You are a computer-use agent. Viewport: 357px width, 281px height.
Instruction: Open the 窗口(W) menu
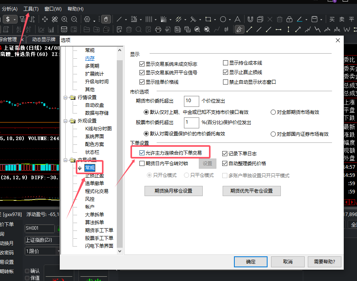tap(53, 9)
